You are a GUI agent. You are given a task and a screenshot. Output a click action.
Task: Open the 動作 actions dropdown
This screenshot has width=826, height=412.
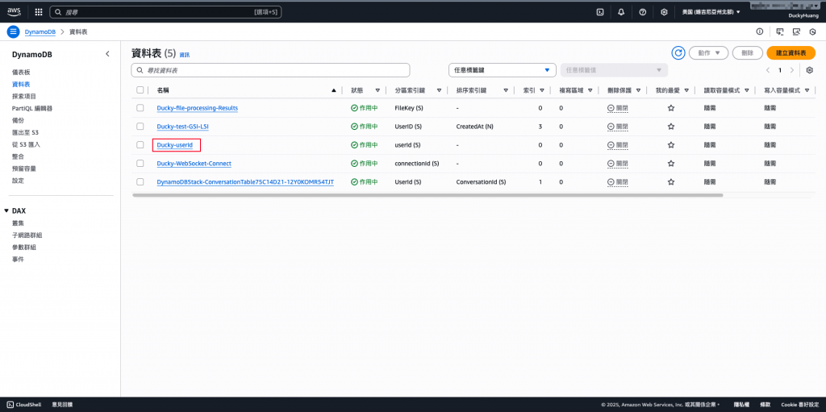708,52
